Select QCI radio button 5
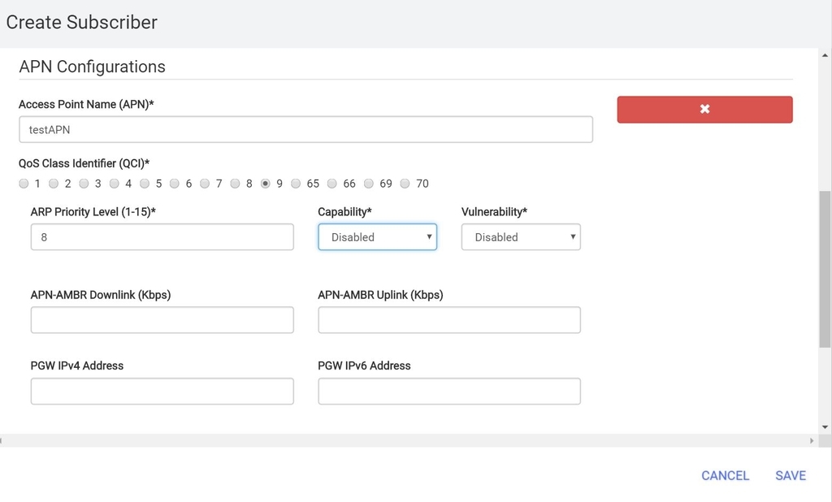832x502 pixels. point(145,184)
